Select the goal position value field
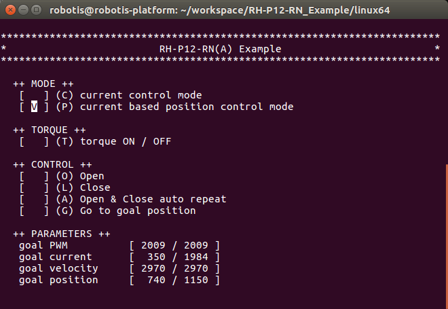448x309 pixels. (174, 280)
